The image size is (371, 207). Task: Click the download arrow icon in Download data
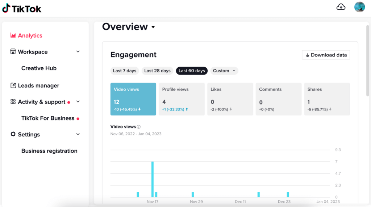[307, 55]
